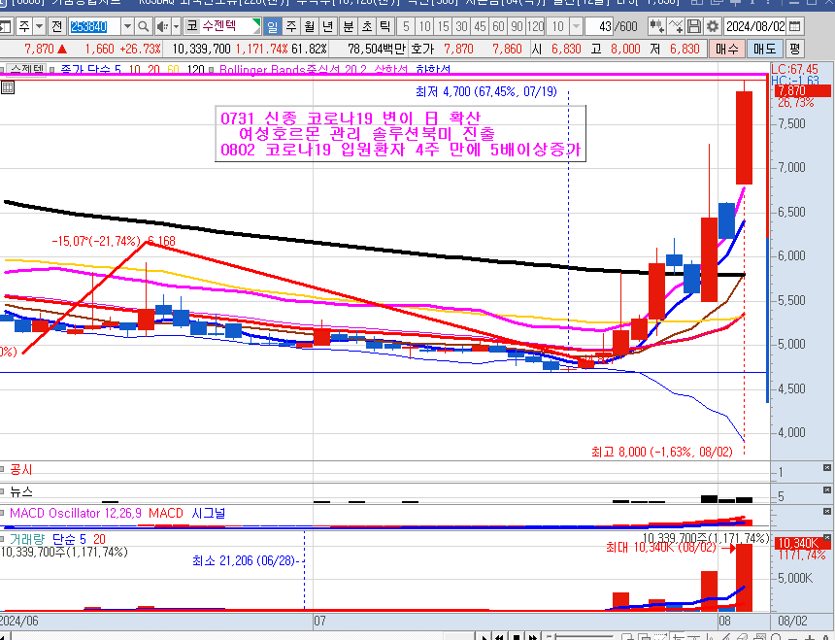This screenshot has height=640, width=835.
Task: Open the chart settings gear icon
Action: point(713,26)
